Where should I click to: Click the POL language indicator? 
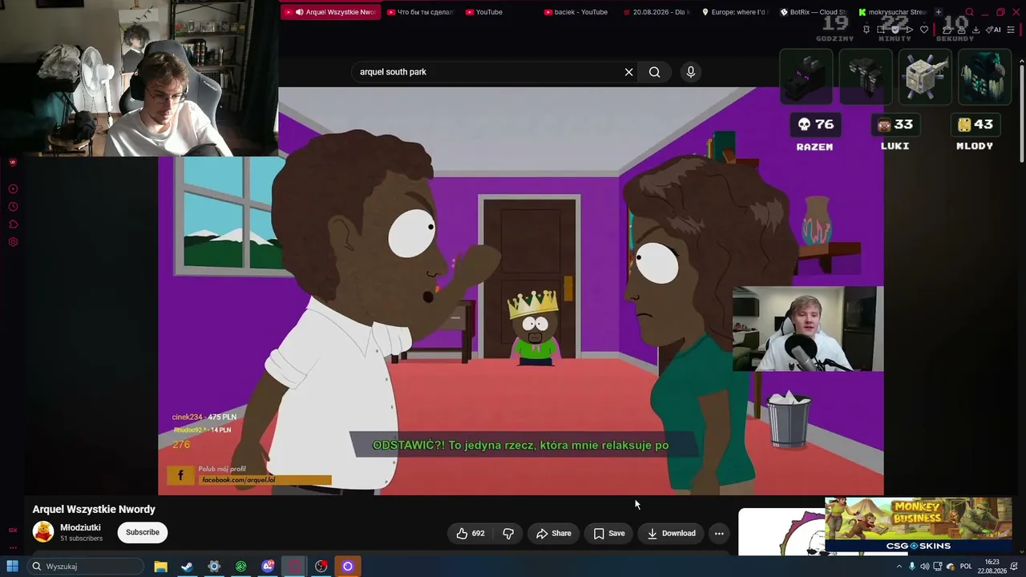[x=966, y=567]
